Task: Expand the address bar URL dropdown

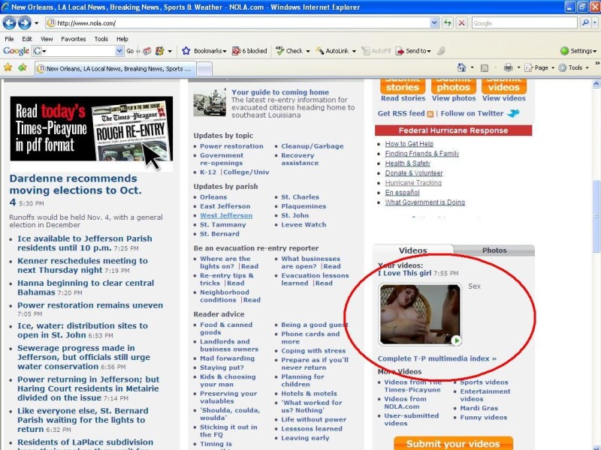Action: (434, 23)
